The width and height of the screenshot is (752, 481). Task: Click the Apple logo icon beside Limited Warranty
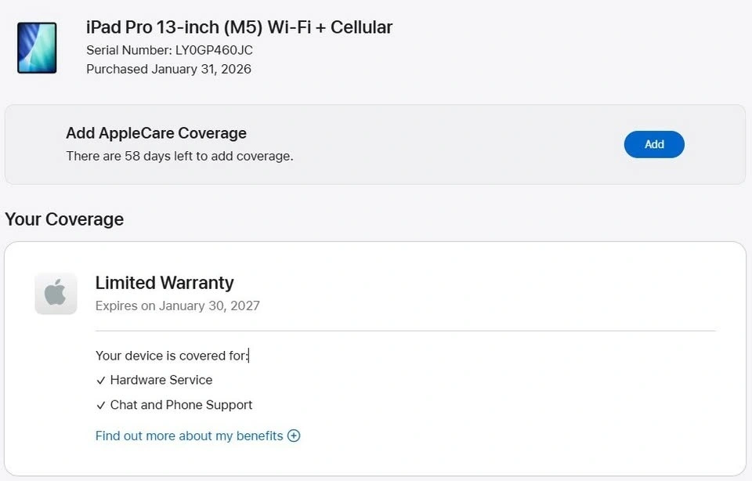(56, 294)
